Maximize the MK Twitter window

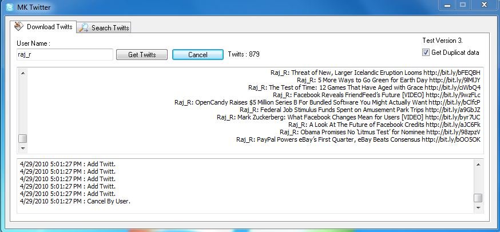(x=463, y=5)
